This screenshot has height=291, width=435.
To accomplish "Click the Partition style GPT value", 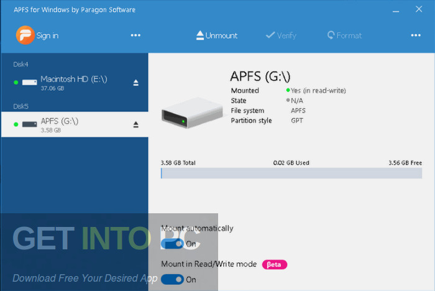I will [297, 121].
